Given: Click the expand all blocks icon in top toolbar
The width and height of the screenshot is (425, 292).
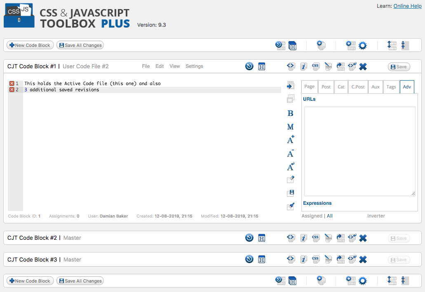Looking at the screenshot, I should [391, 46].
